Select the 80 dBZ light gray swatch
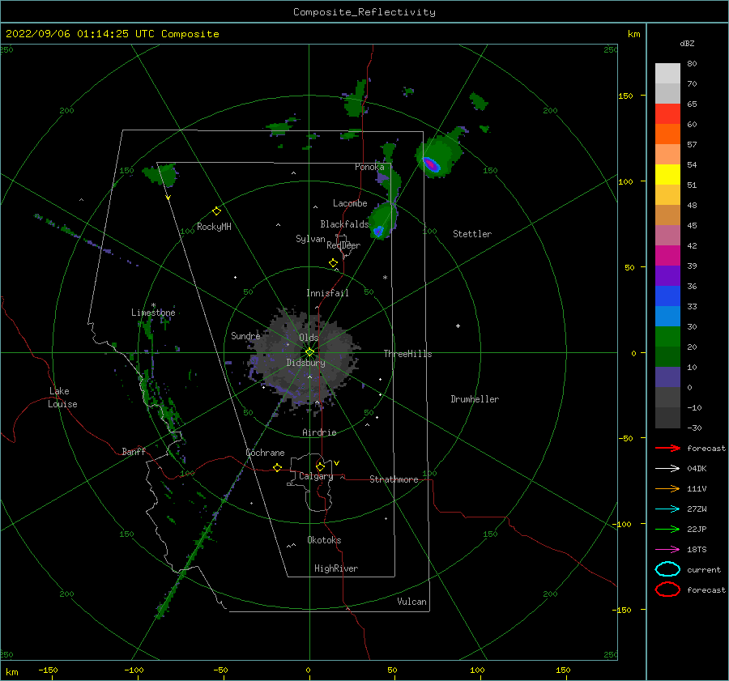This screenshot has height=681, width=729. point(667,73)
